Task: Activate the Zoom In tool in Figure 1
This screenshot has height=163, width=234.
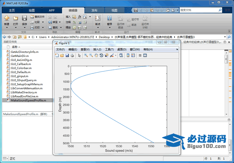Action: (x=86, y=55)
